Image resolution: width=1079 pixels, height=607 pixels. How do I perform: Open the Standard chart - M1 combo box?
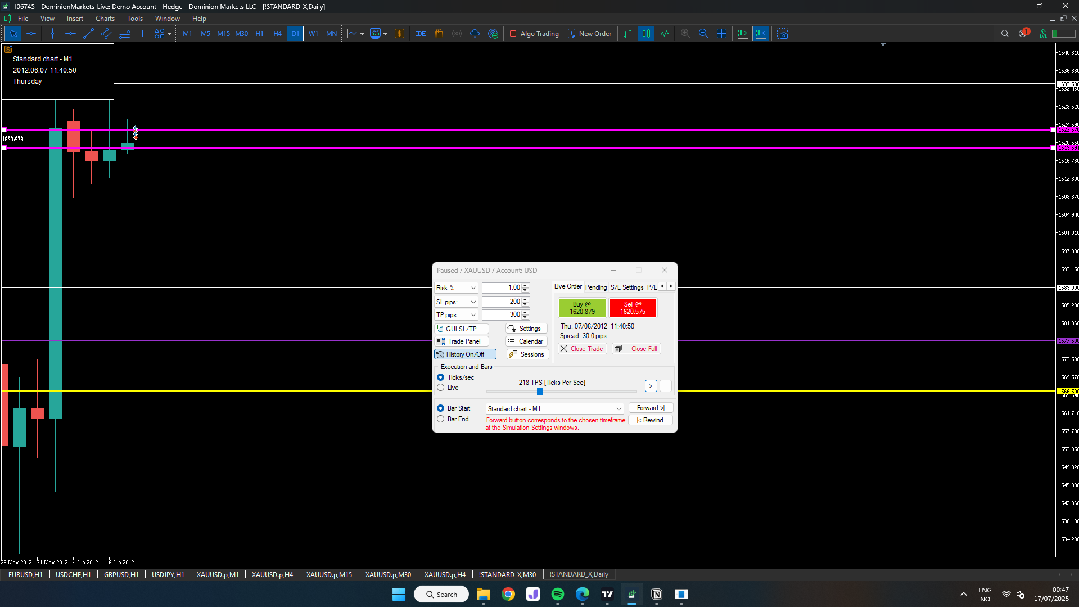click(x=554, y=409)
